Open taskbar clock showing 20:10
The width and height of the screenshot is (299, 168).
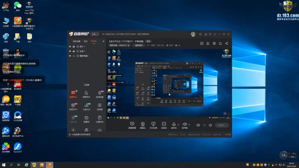click(x=292, y=165)
